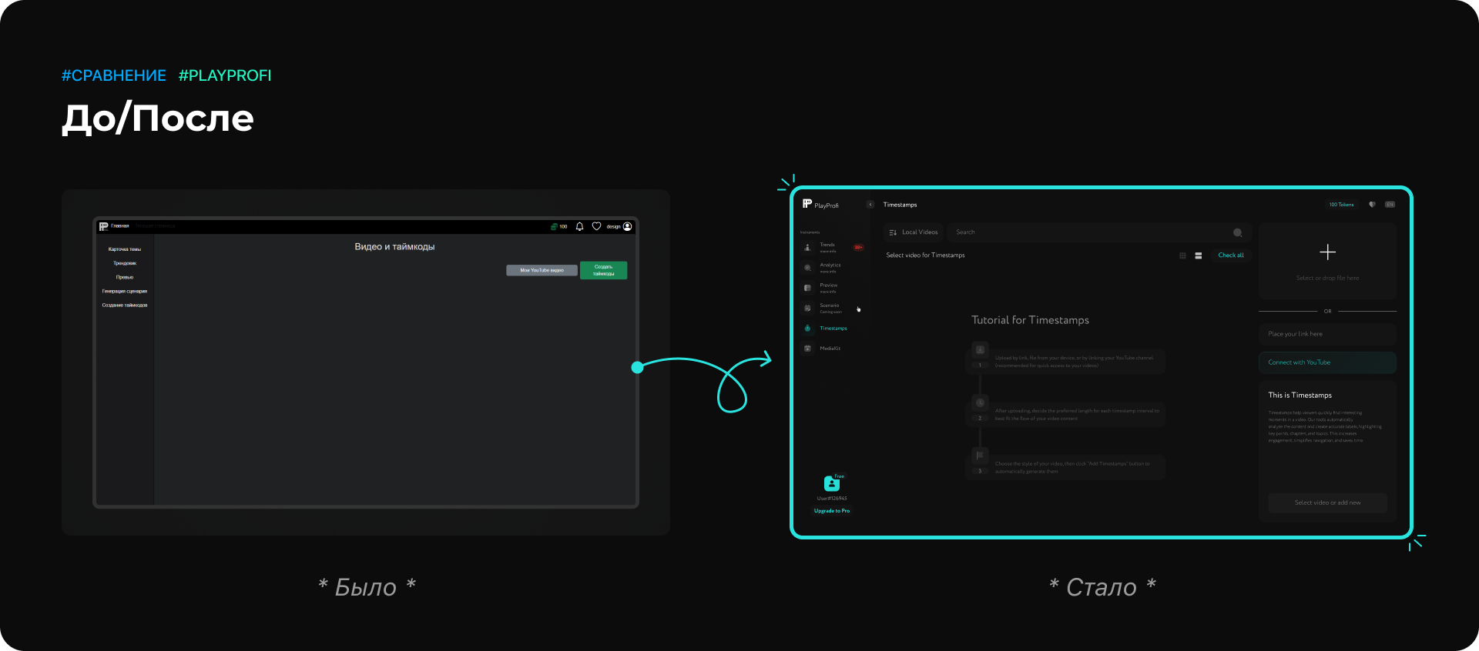Open the Analytics instrument icon

[807, 268]
